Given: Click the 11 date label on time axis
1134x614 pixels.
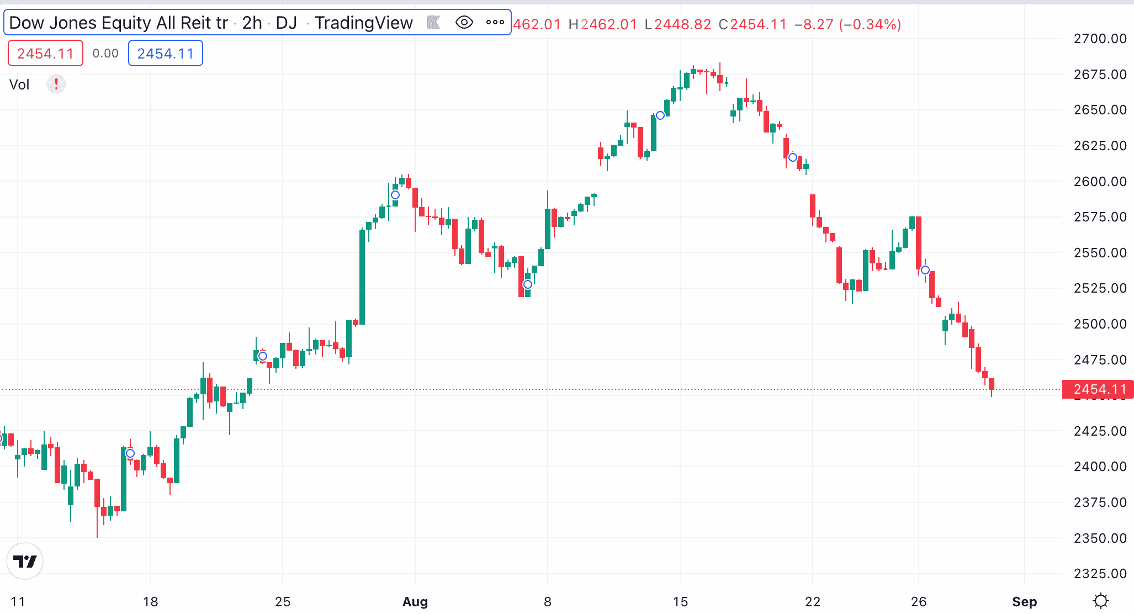Looking at the screenshot, I should 18,601.
